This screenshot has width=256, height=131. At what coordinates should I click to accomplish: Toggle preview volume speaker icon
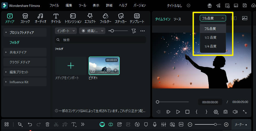point(235,112)
